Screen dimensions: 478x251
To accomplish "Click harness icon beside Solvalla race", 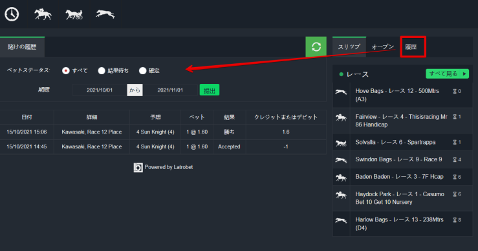I will tap(341, 143).
